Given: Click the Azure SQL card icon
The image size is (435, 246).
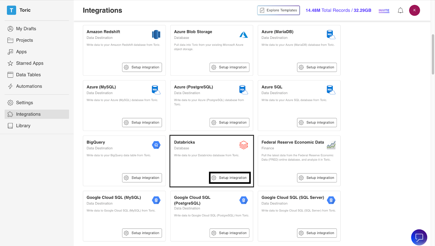Looking at the screenshot, I should (331, 90).
